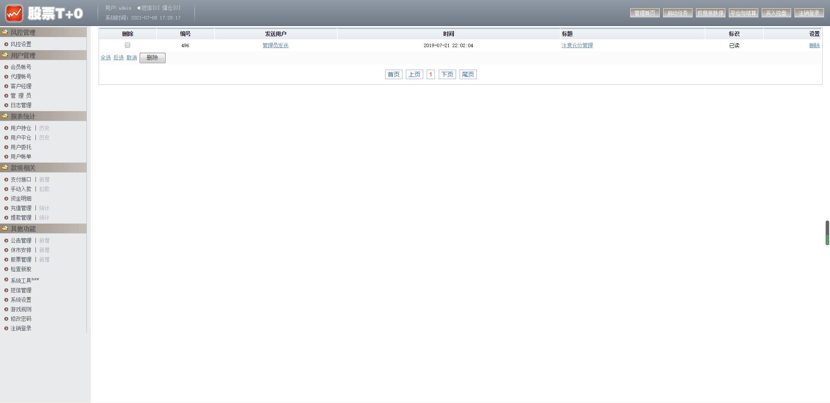Open 资金明细 in the sidebar

point(21,198)
